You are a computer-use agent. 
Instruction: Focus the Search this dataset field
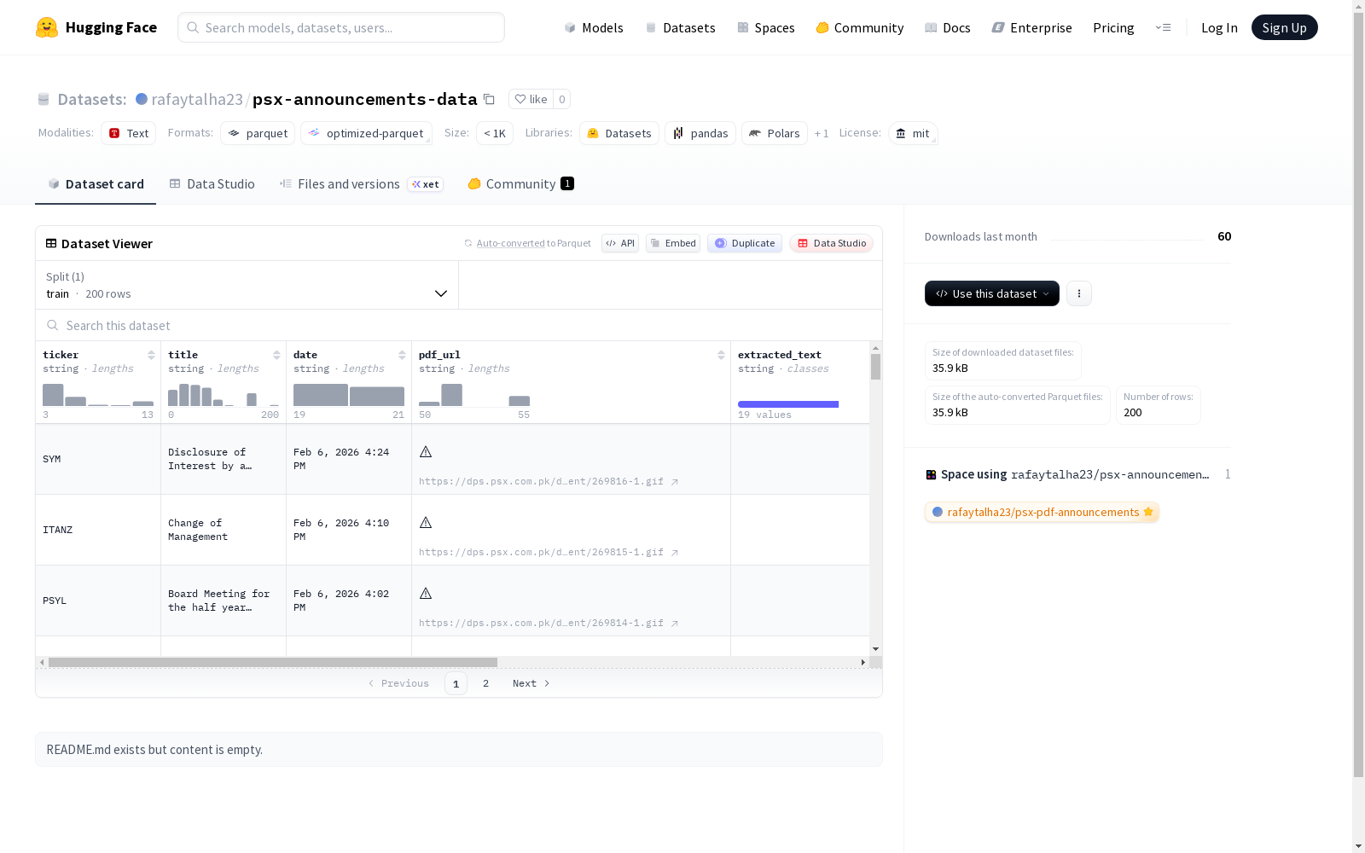pos(459,325)
